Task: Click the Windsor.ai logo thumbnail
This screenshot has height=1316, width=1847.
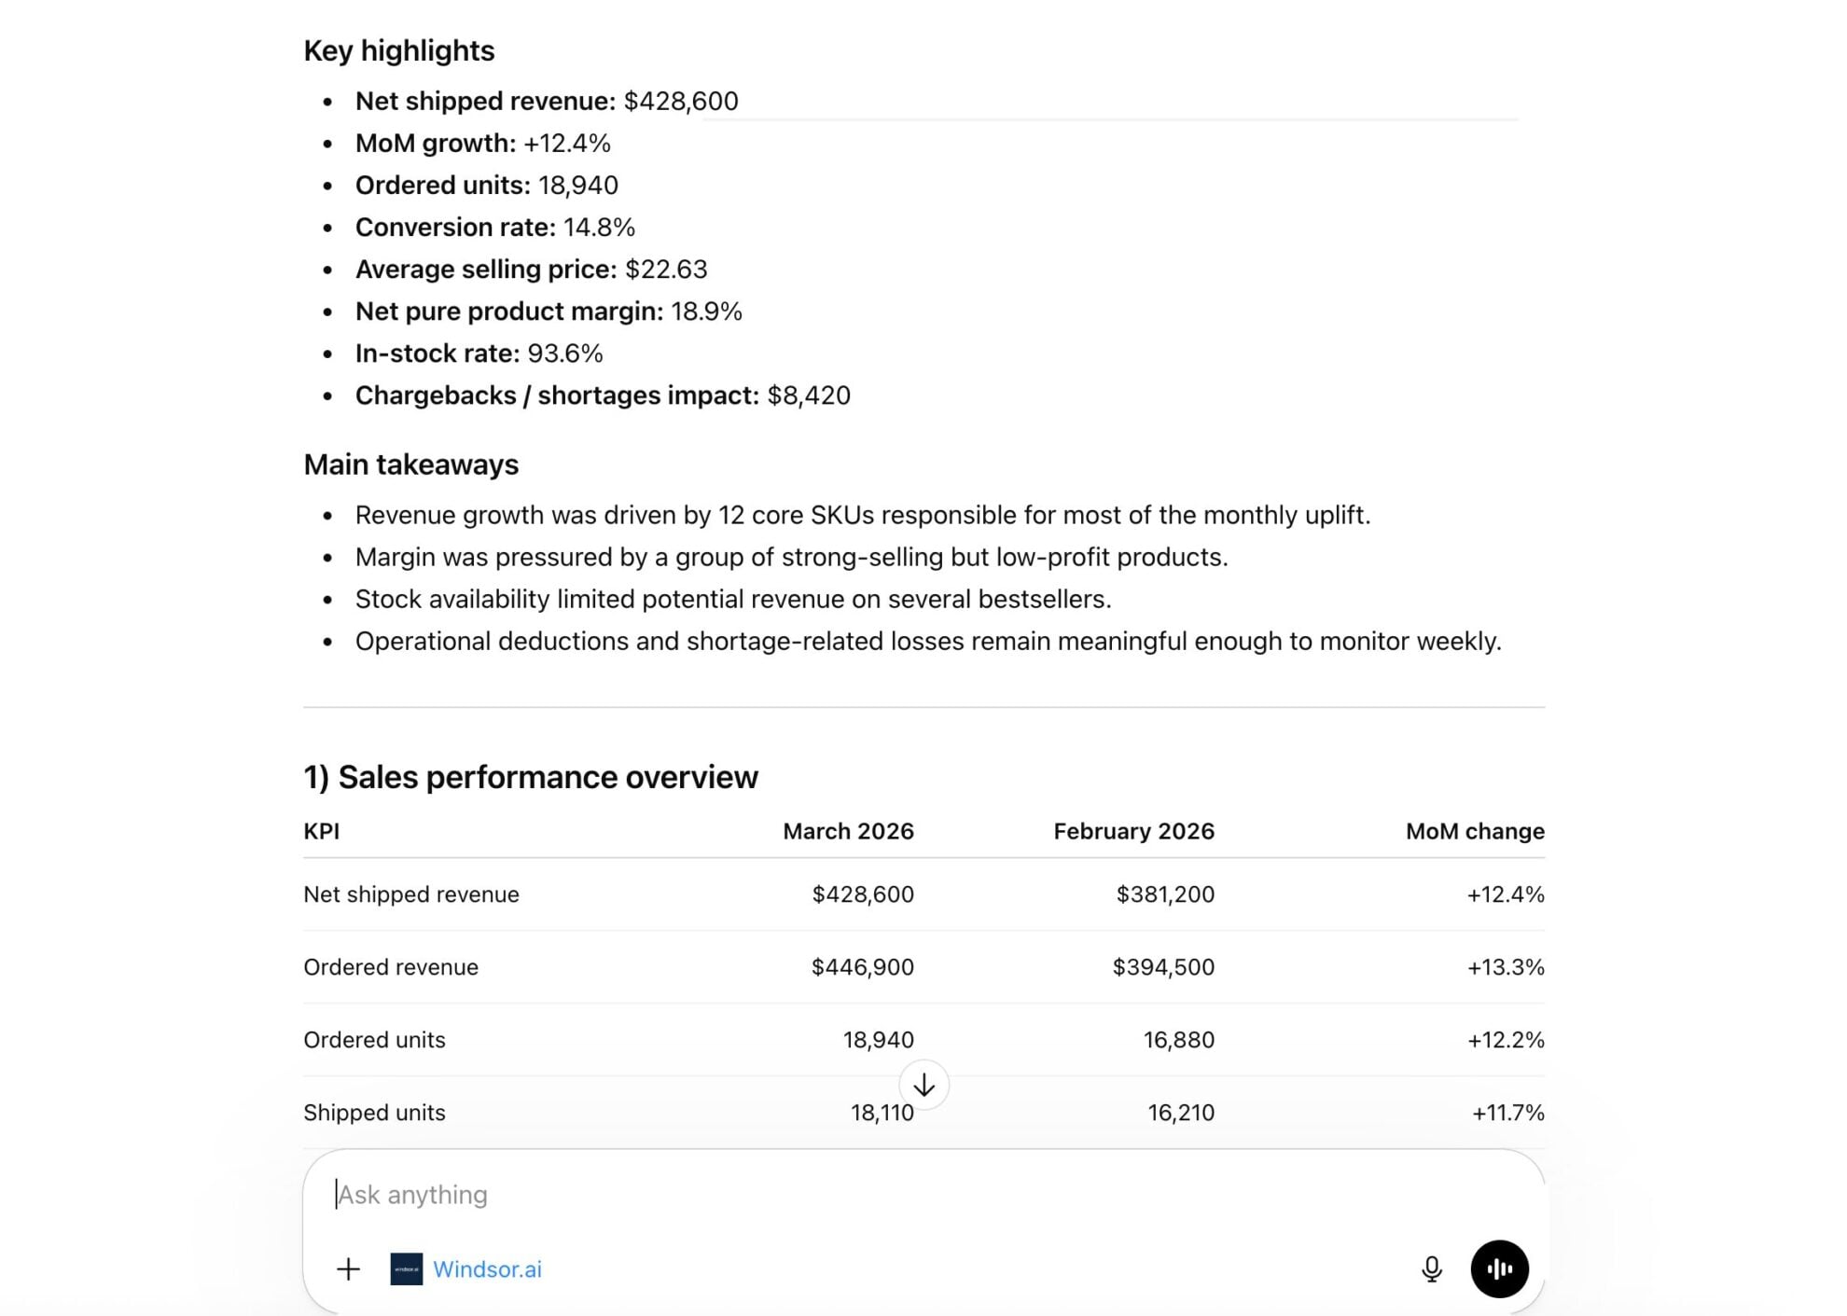Action: pyautogui.click(x=406, y=1268)
